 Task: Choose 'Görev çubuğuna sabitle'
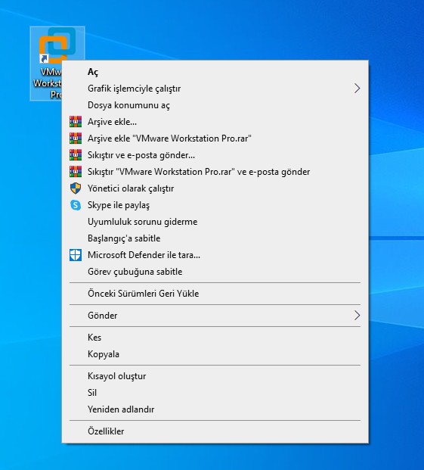[215, 272]
